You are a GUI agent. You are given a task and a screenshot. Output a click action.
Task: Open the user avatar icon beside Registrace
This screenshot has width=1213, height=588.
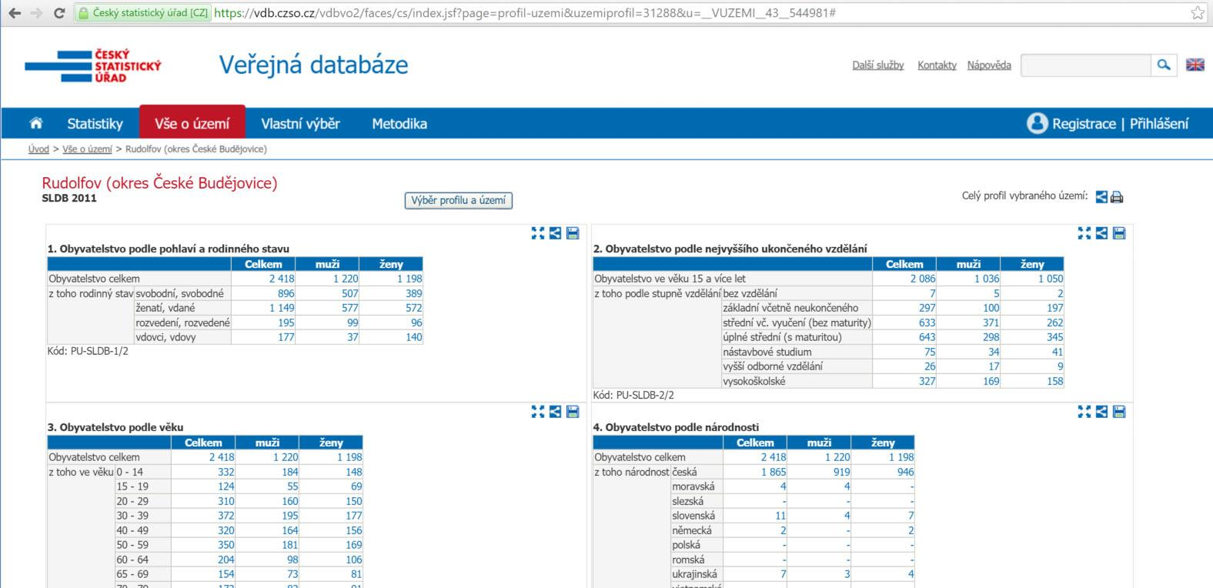pos(1038,123)
